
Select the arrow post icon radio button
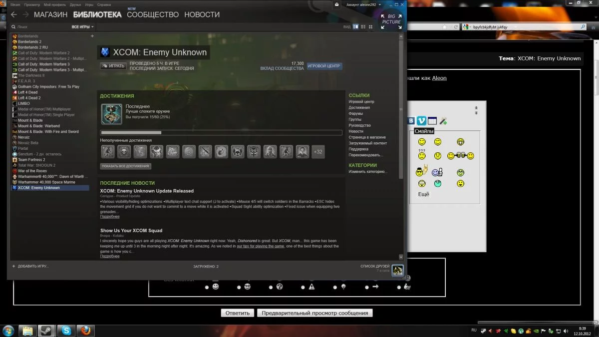[367, 287]
